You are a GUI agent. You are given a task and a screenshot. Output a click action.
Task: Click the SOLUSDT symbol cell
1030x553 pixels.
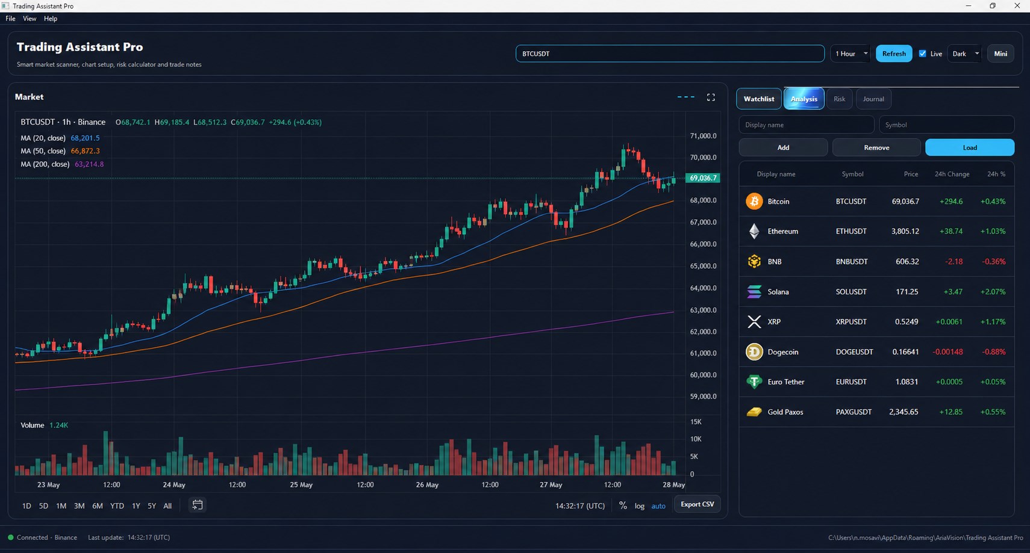[851, 292]
